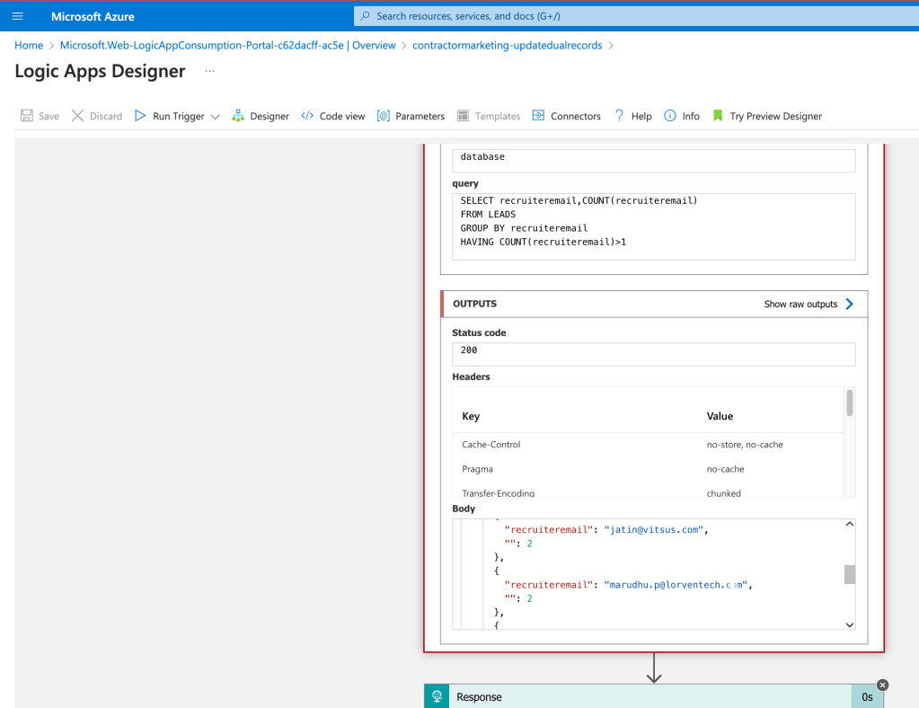919x708 pixels.
Task: Open Templates from the toolbar
Action: [489, 116]
